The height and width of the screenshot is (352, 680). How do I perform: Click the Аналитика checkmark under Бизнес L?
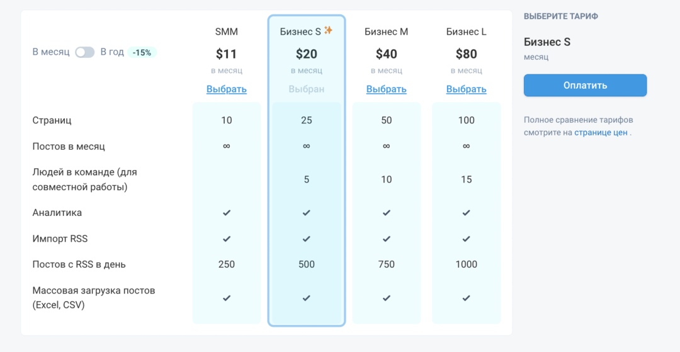467,213
